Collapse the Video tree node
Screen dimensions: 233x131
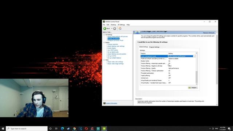[104, 60]
